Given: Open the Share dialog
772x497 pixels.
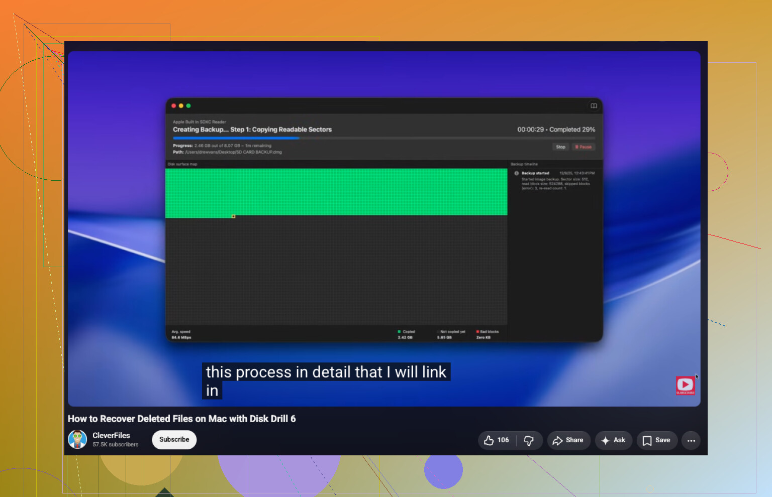Looking at the screenshot, I should (x=568, y=440).
